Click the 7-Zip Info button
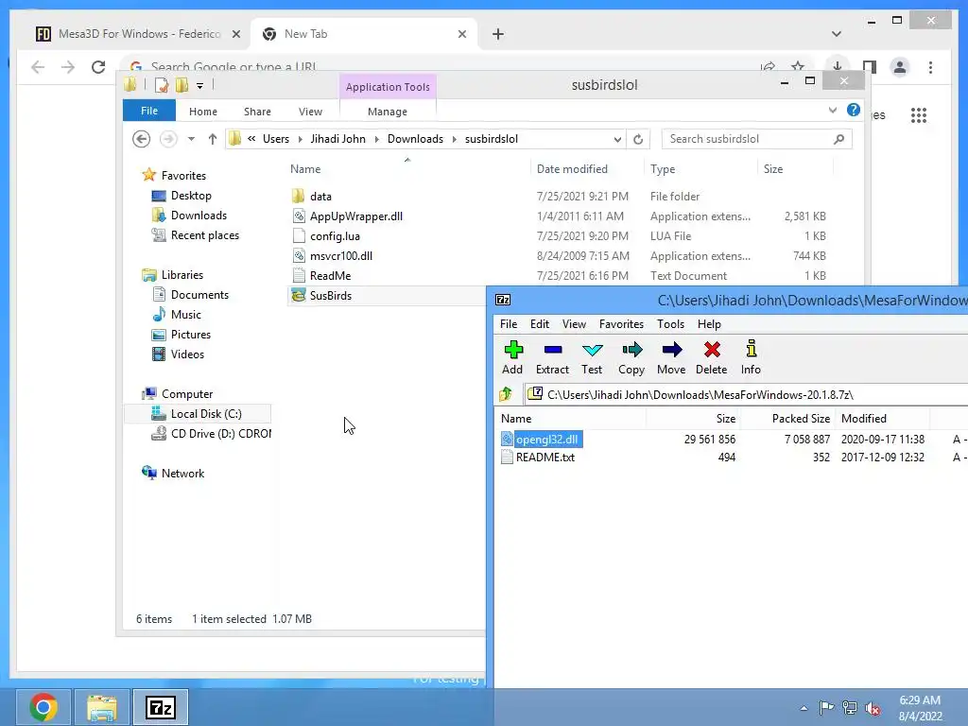The width and height of the screenshot is (968, 726). 751,357
